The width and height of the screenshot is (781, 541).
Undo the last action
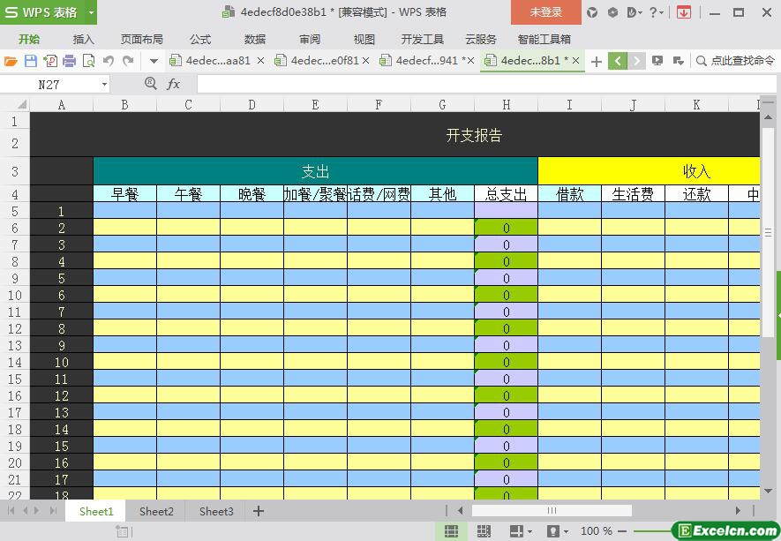[109, 61]
